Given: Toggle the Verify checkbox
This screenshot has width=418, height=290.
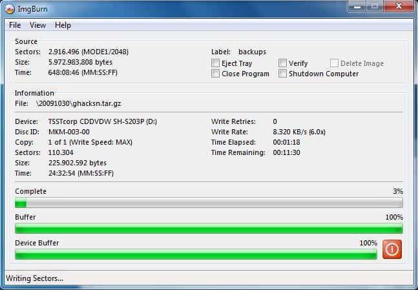Looking at the screenshot, I should (283, 63).
